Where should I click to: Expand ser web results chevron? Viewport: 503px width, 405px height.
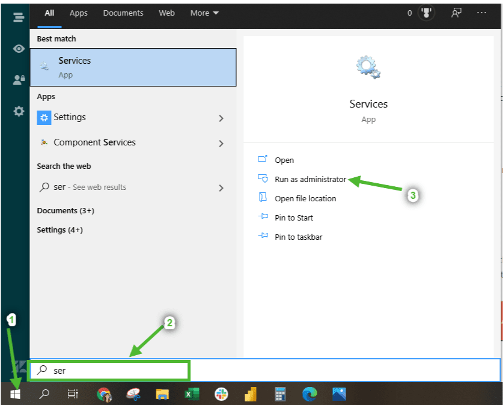(x=221, y=188)
